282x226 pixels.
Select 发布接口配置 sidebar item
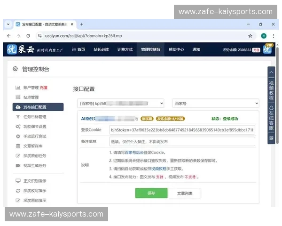tap(38, 107)
